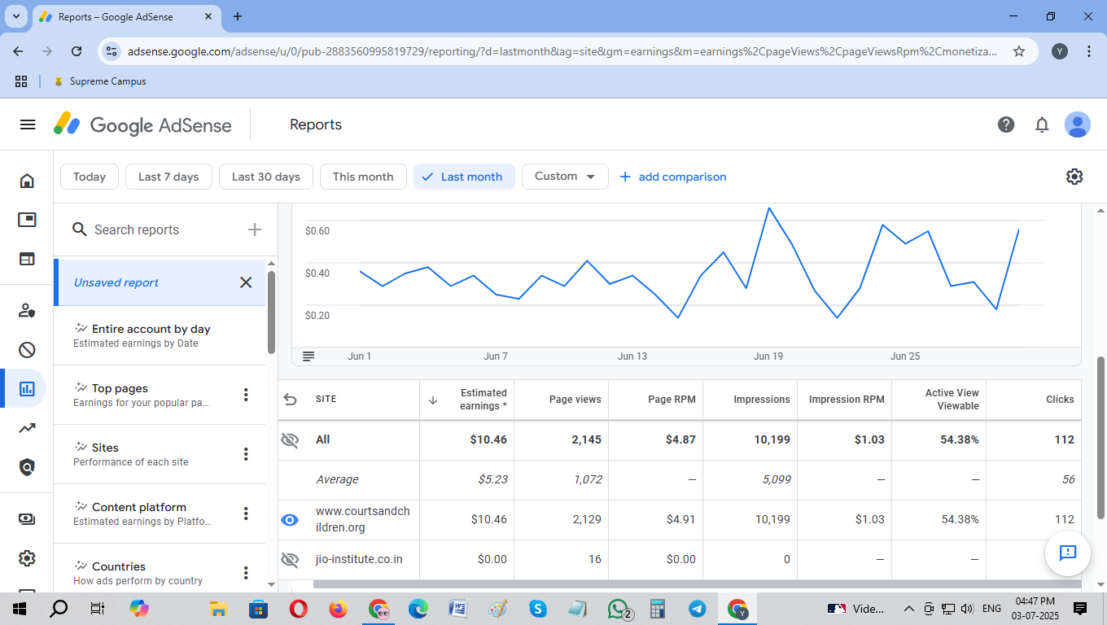The height and width of the screenshot is (625, 1107).
Task: Select the Today date range chip
Action: [90, 177]
